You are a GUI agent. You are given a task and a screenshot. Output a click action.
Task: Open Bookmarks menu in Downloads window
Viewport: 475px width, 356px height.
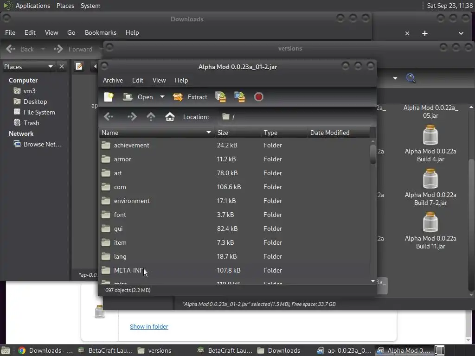click(101, 33)
